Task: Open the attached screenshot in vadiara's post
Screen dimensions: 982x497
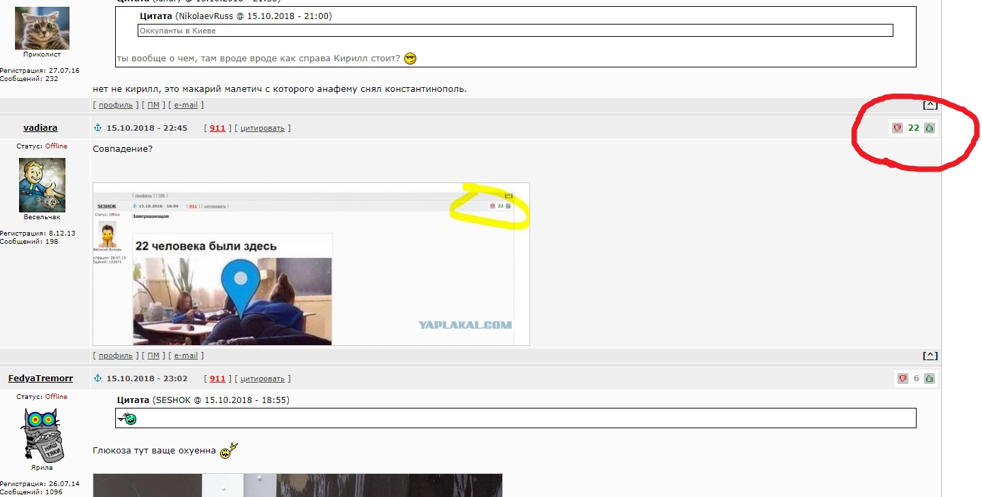Action: [311, 264]
